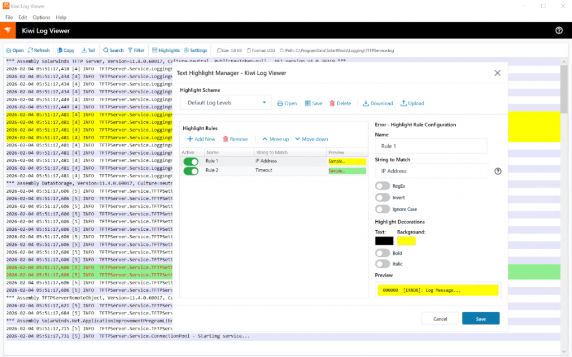572x357 pixels.
Task: Click the Assembly DataStorage log line
Action: [89, 183]
